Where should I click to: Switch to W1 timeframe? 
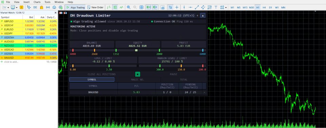(277, 7)
